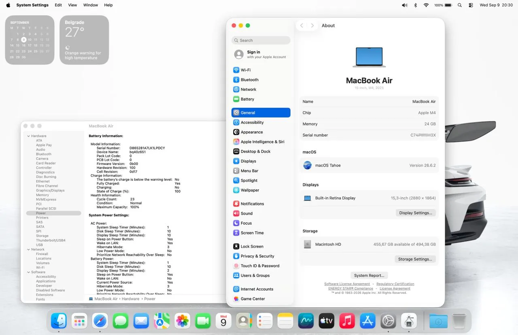Screen dimensions: 518x335
Task: Open the Trash in the Dock
Action: (x=459, y=321)
